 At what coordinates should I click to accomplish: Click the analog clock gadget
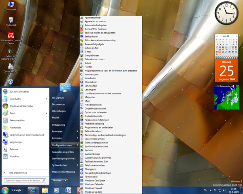click(x=226, y=13)
